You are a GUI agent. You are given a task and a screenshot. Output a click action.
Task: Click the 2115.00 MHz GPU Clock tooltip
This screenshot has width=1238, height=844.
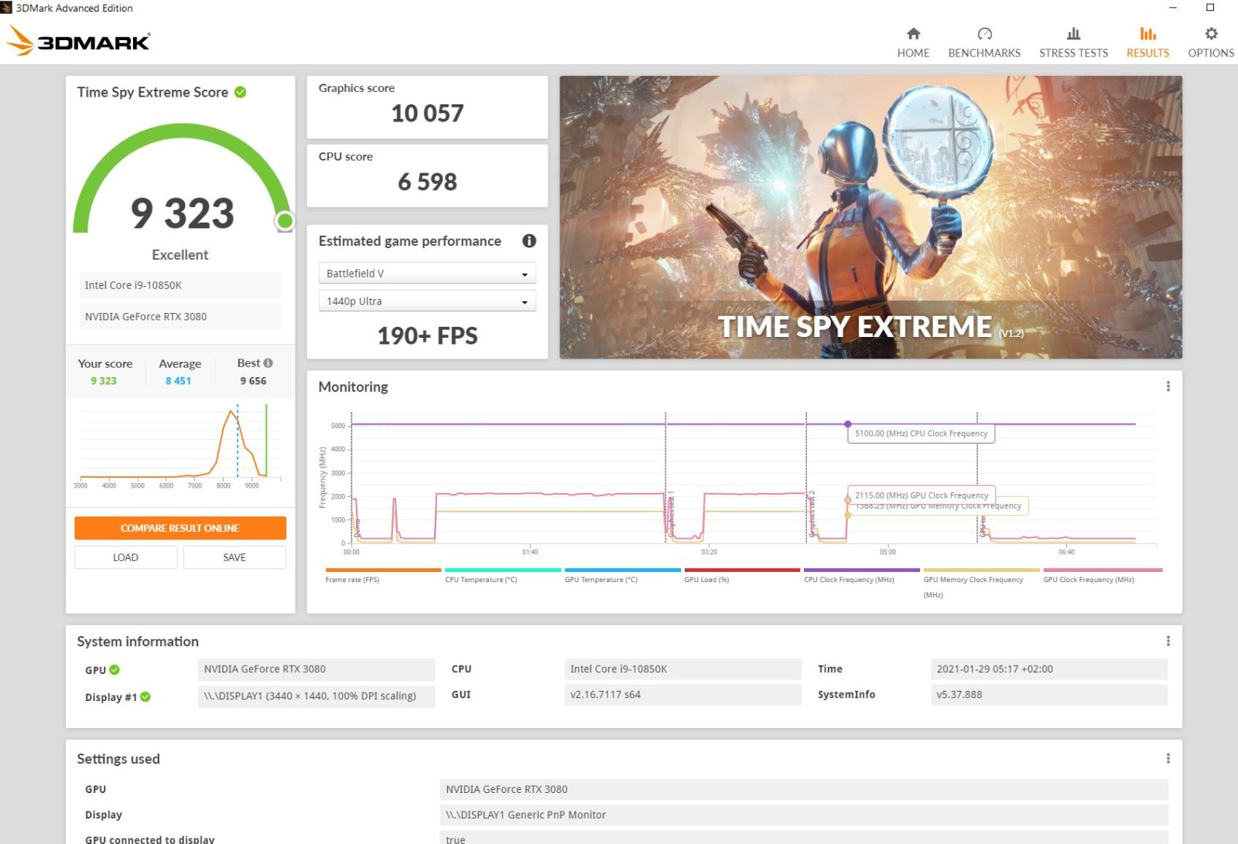pyautogui.click(x=922, y=495)
